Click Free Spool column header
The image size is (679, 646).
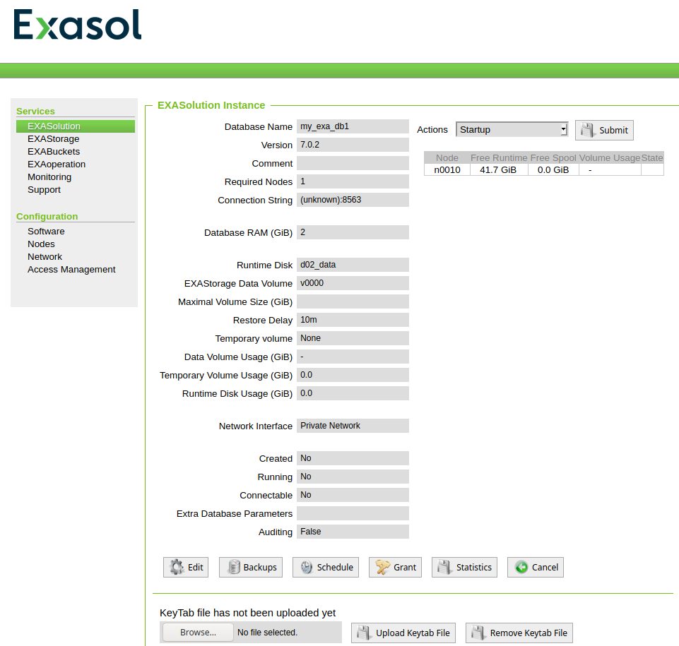(553, 158)
